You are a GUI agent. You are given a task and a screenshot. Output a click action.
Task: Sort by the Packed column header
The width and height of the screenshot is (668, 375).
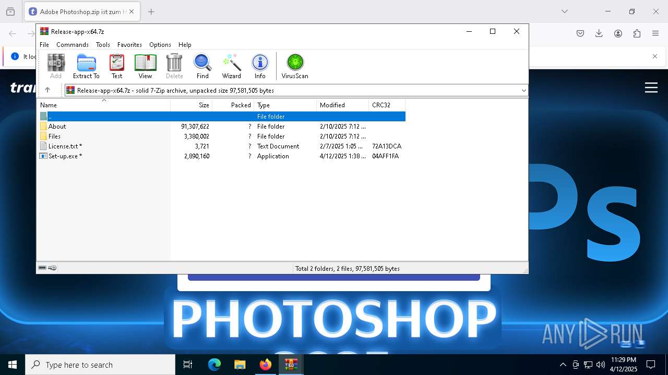coord(233,105)
